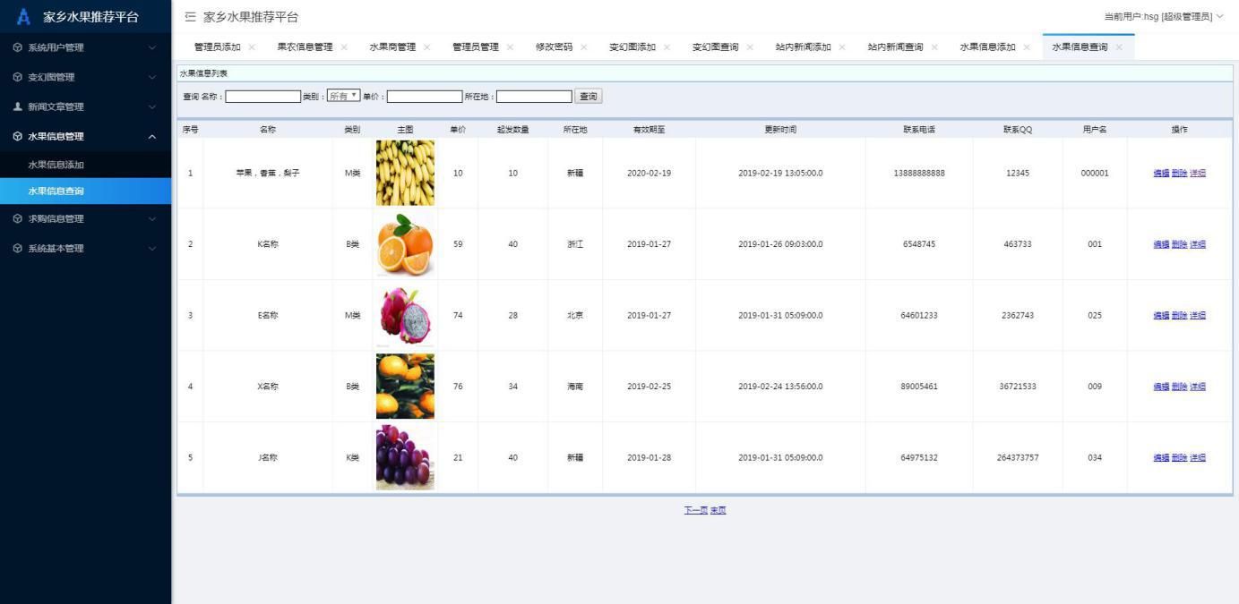Close the 管理员管理 tab

point(510,47)
